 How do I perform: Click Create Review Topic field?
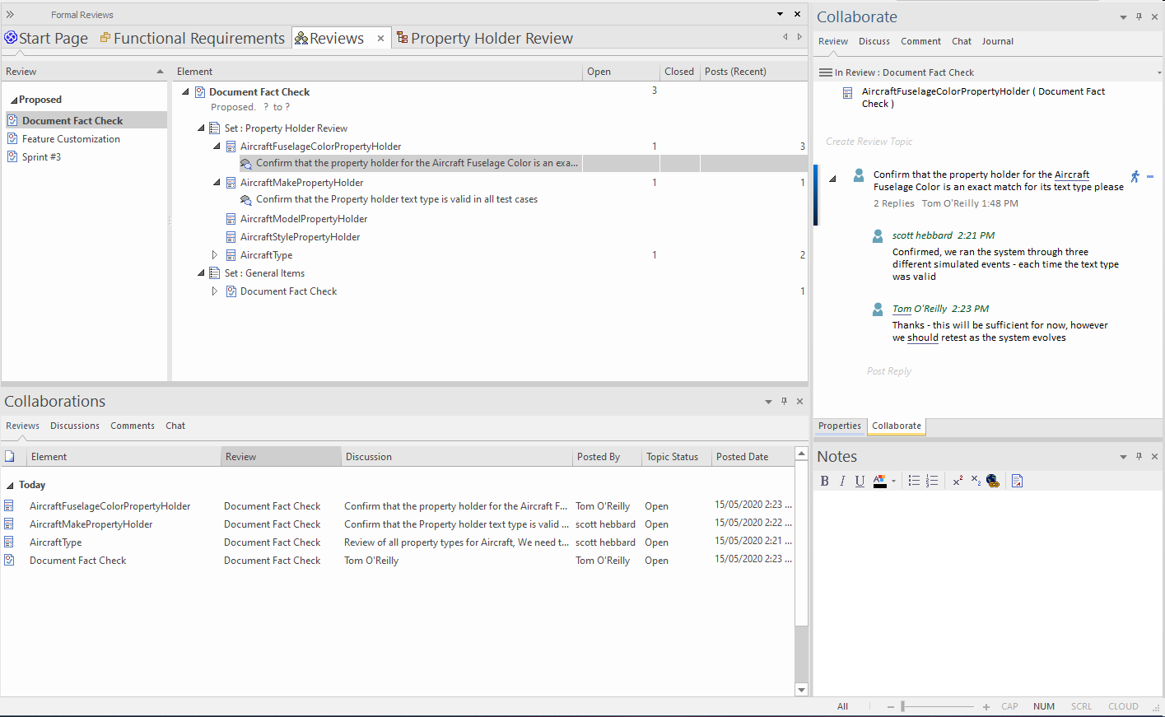869,142
